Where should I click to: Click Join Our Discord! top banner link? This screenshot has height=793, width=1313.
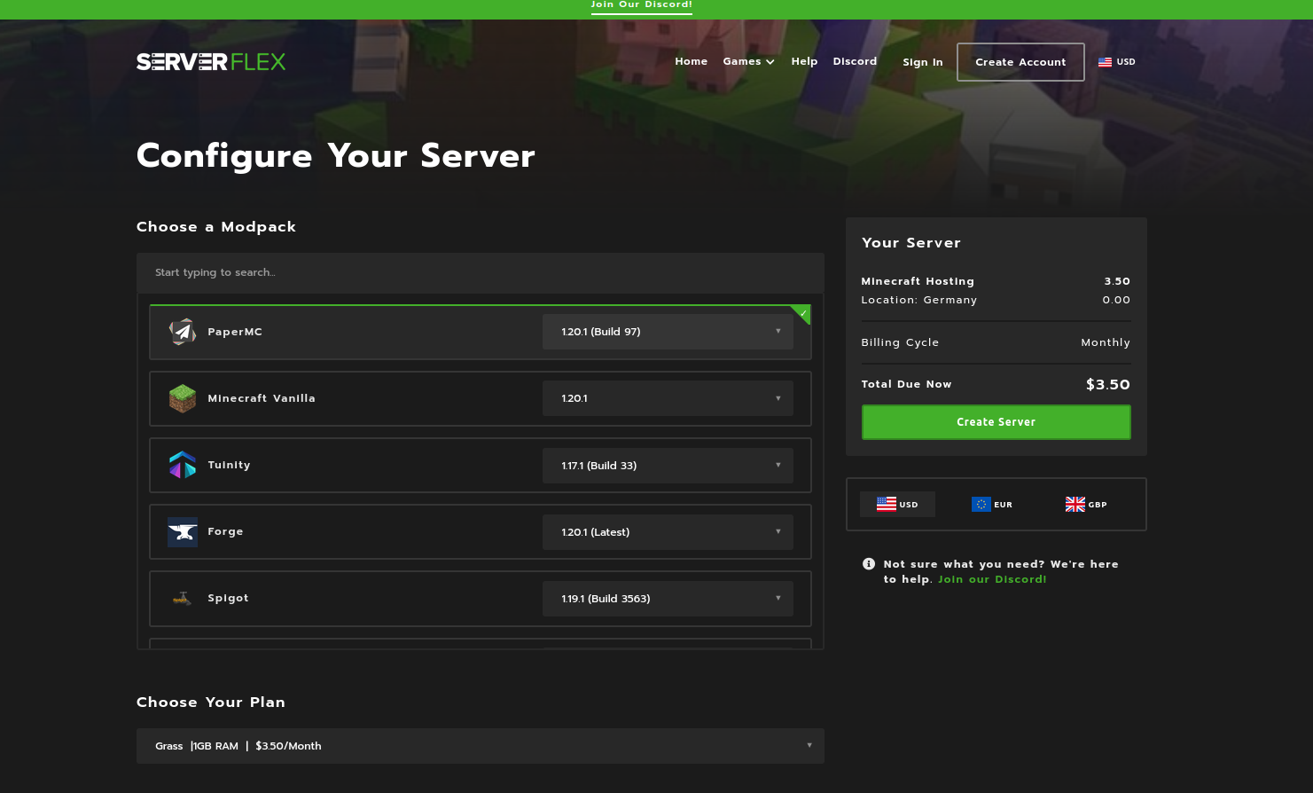pos(642,5)
